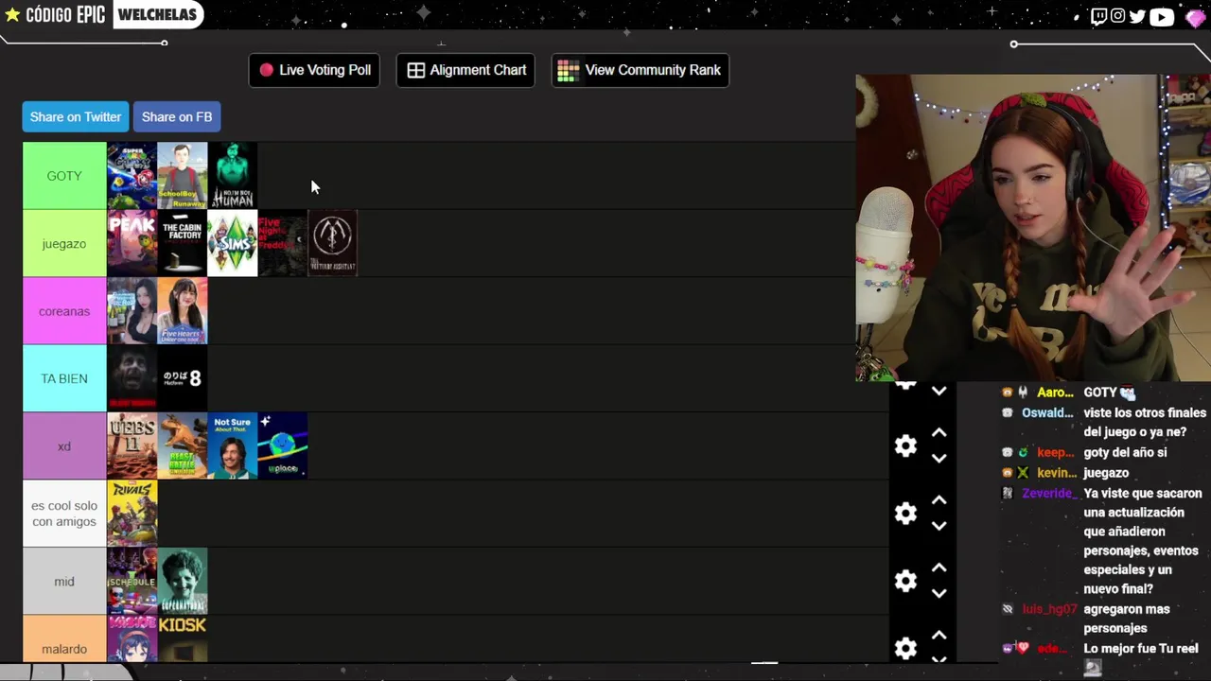
Task: Select The Sims 3 thumbnail
Action: click(x=232, y=243)
